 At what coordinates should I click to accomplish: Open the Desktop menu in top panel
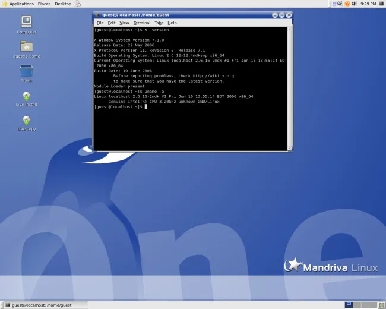[63, 4]
